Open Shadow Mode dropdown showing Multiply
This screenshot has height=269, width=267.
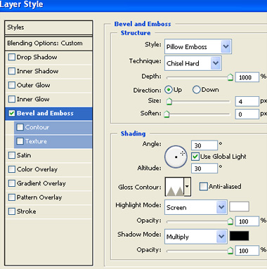point(196,237)
